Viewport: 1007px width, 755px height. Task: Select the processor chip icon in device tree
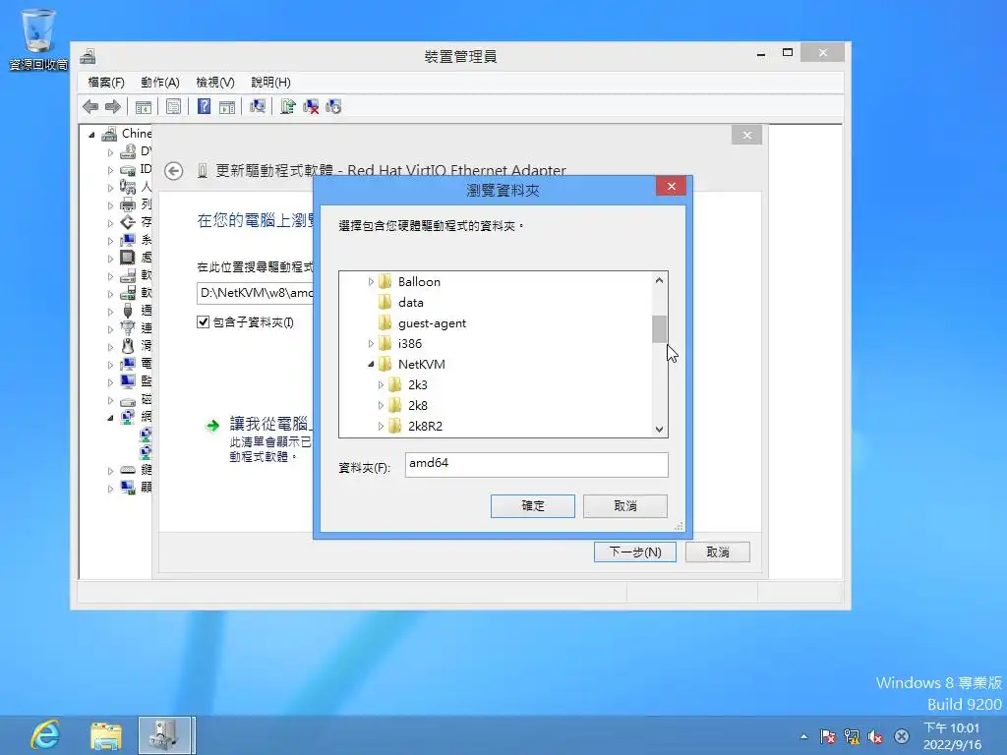[128, 257]
